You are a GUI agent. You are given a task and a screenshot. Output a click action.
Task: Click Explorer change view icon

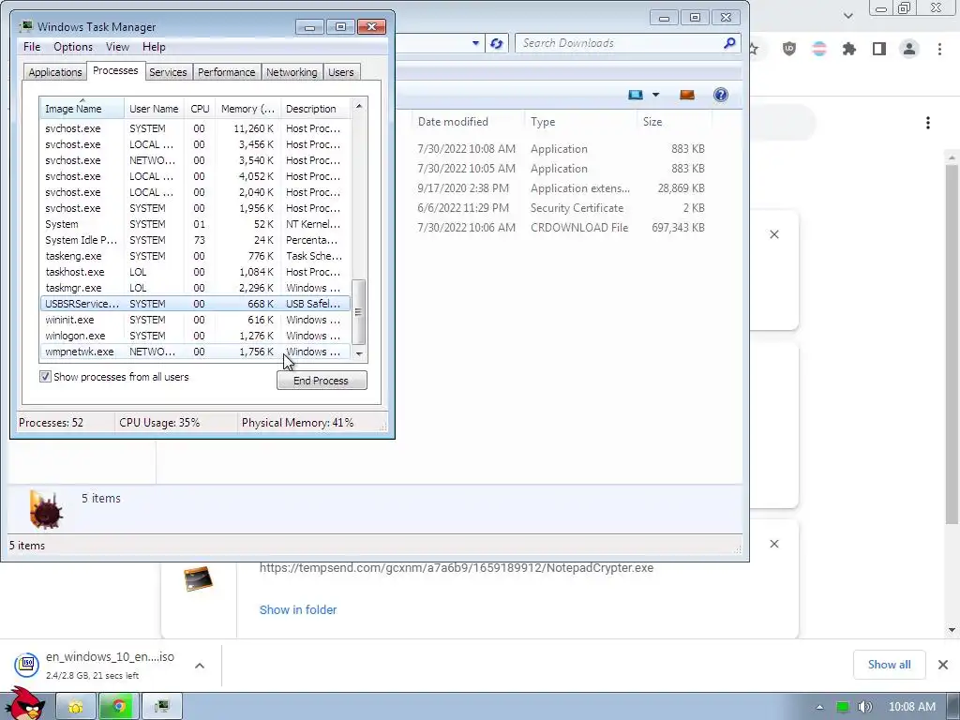tap(636, 95)
